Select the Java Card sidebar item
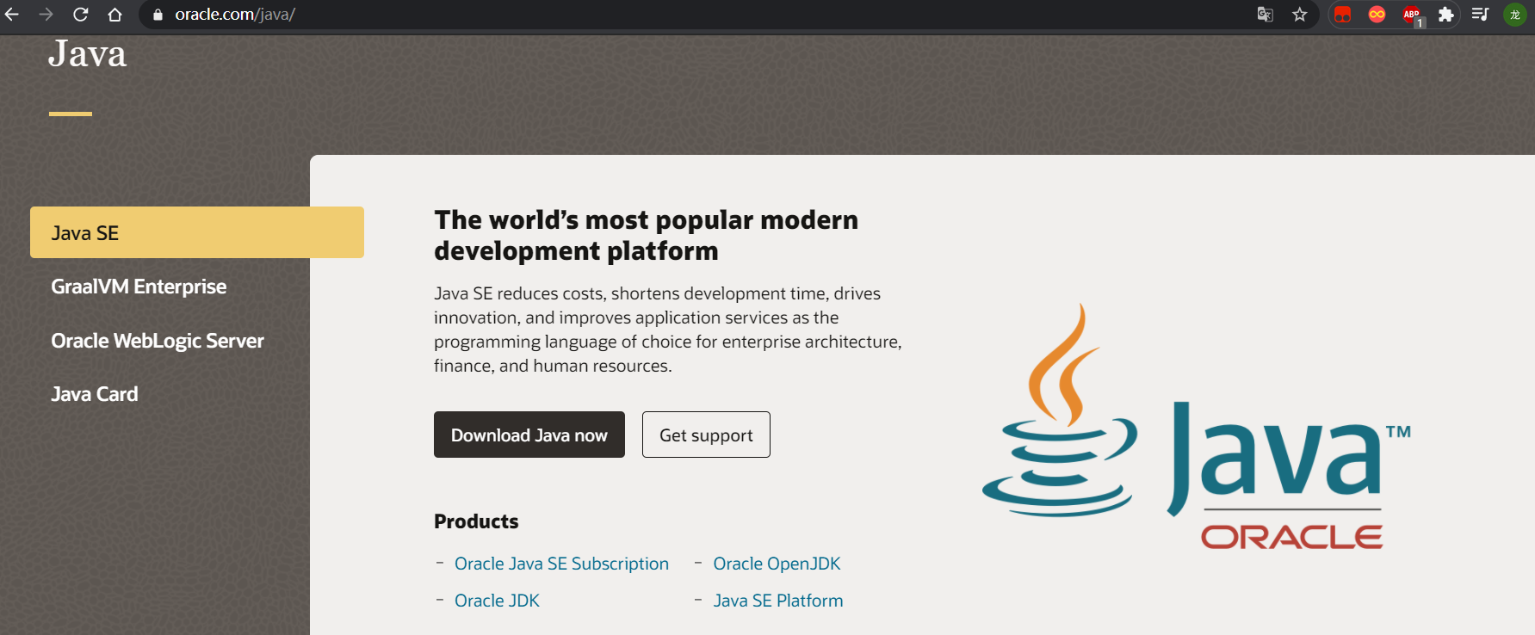 (x=95, y=394)
